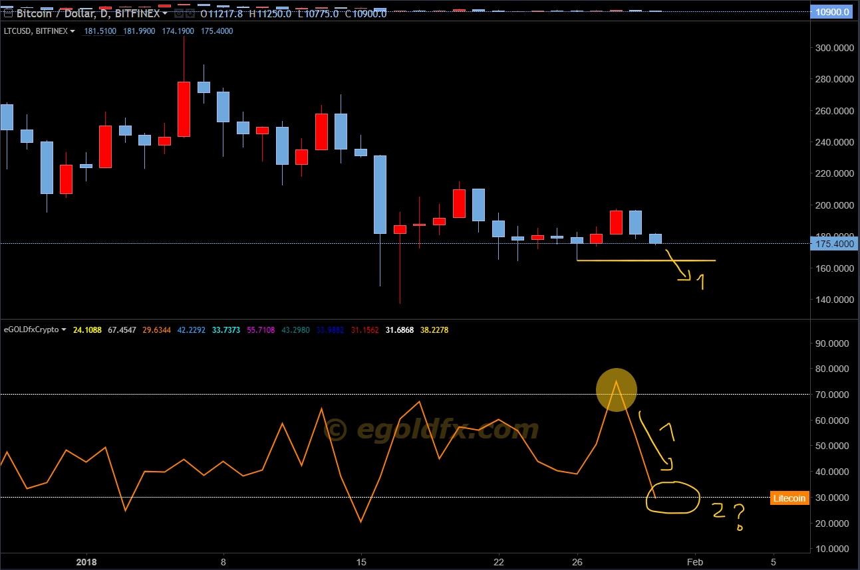This screenshot has width=860, height=570.
Task: Click the 300.0000 price scale label
Action: tap(834, 48)
